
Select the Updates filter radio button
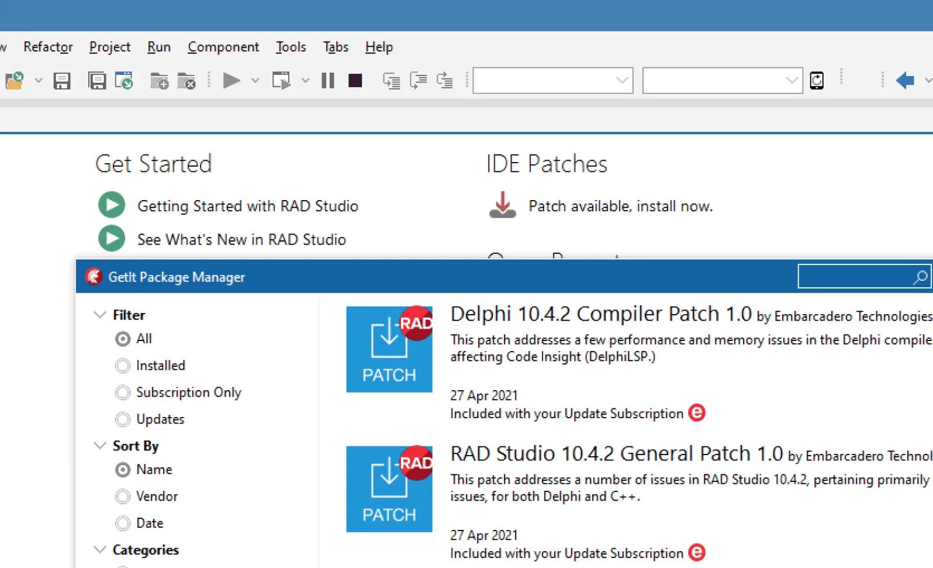123,419
